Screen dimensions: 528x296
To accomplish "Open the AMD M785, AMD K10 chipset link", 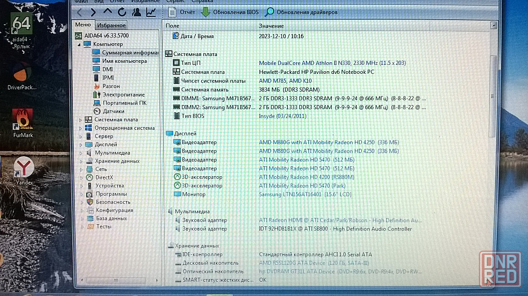I will click(x=285, y=81).
